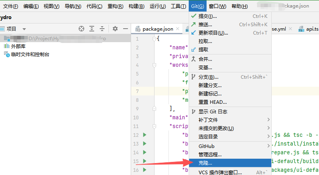This screenshot has height=175, width=319.
Task: Open the 运行(U) menu
Action: (x=158, y=6)
